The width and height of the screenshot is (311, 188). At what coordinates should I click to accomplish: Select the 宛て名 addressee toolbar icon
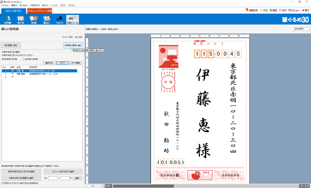pos(20,20)
